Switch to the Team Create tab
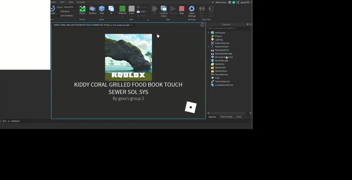 point(226,117)
